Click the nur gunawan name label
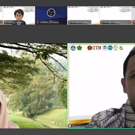Image resolution: width=135 pixels, height=135 pixels. coord(15,22)
